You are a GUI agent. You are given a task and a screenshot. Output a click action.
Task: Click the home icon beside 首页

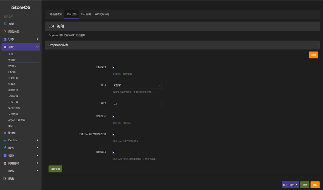[5, 24]
